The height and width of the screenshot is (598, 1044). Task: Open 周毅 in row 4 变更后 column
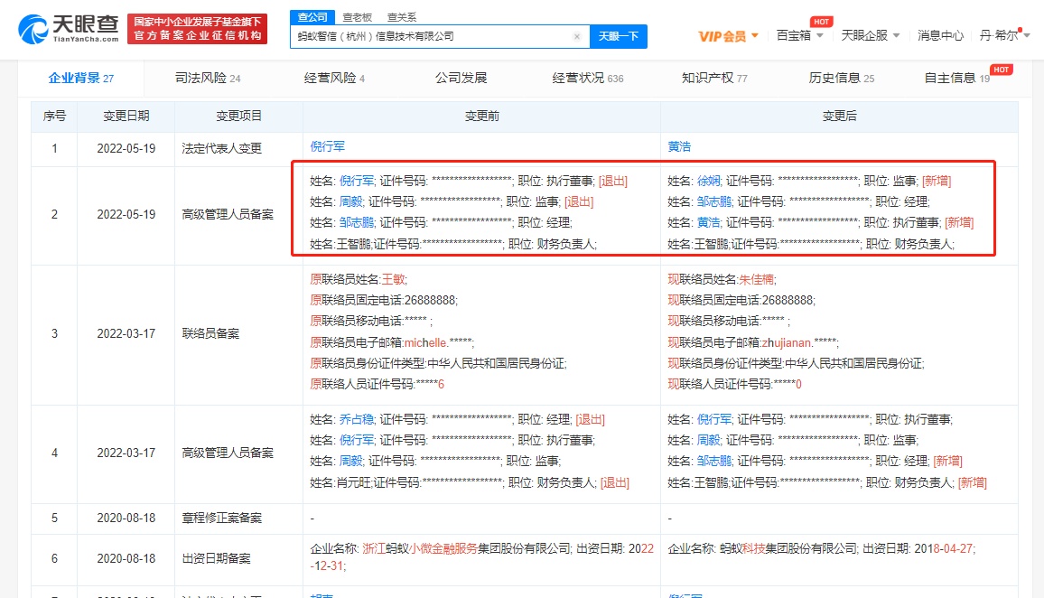coord(708,440)
